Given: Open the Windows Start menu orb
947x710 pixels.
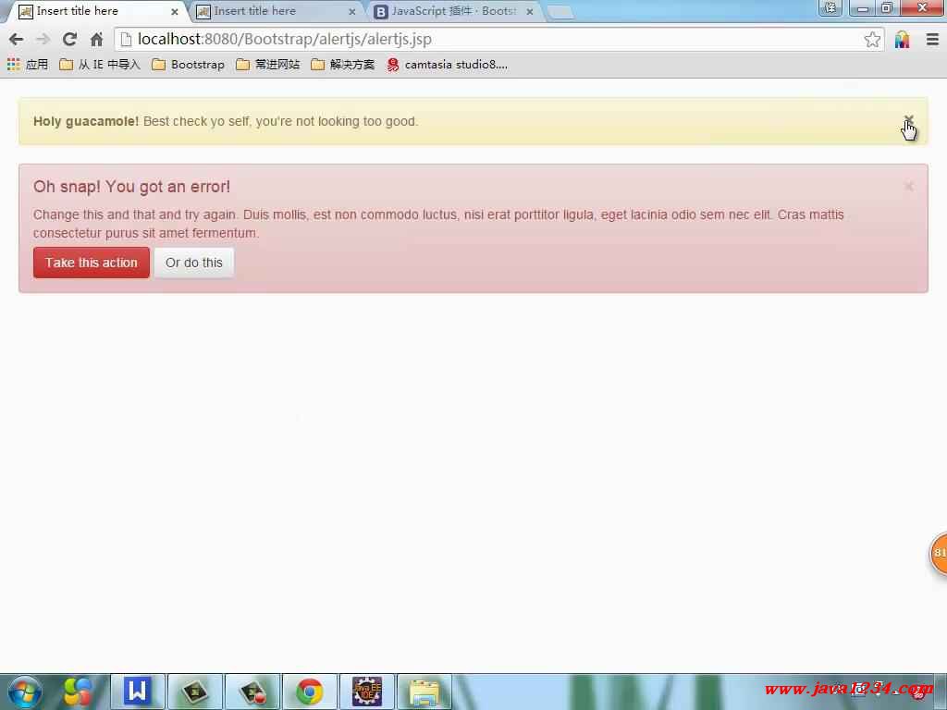Looking at the screenshot, I should (25, 692).
